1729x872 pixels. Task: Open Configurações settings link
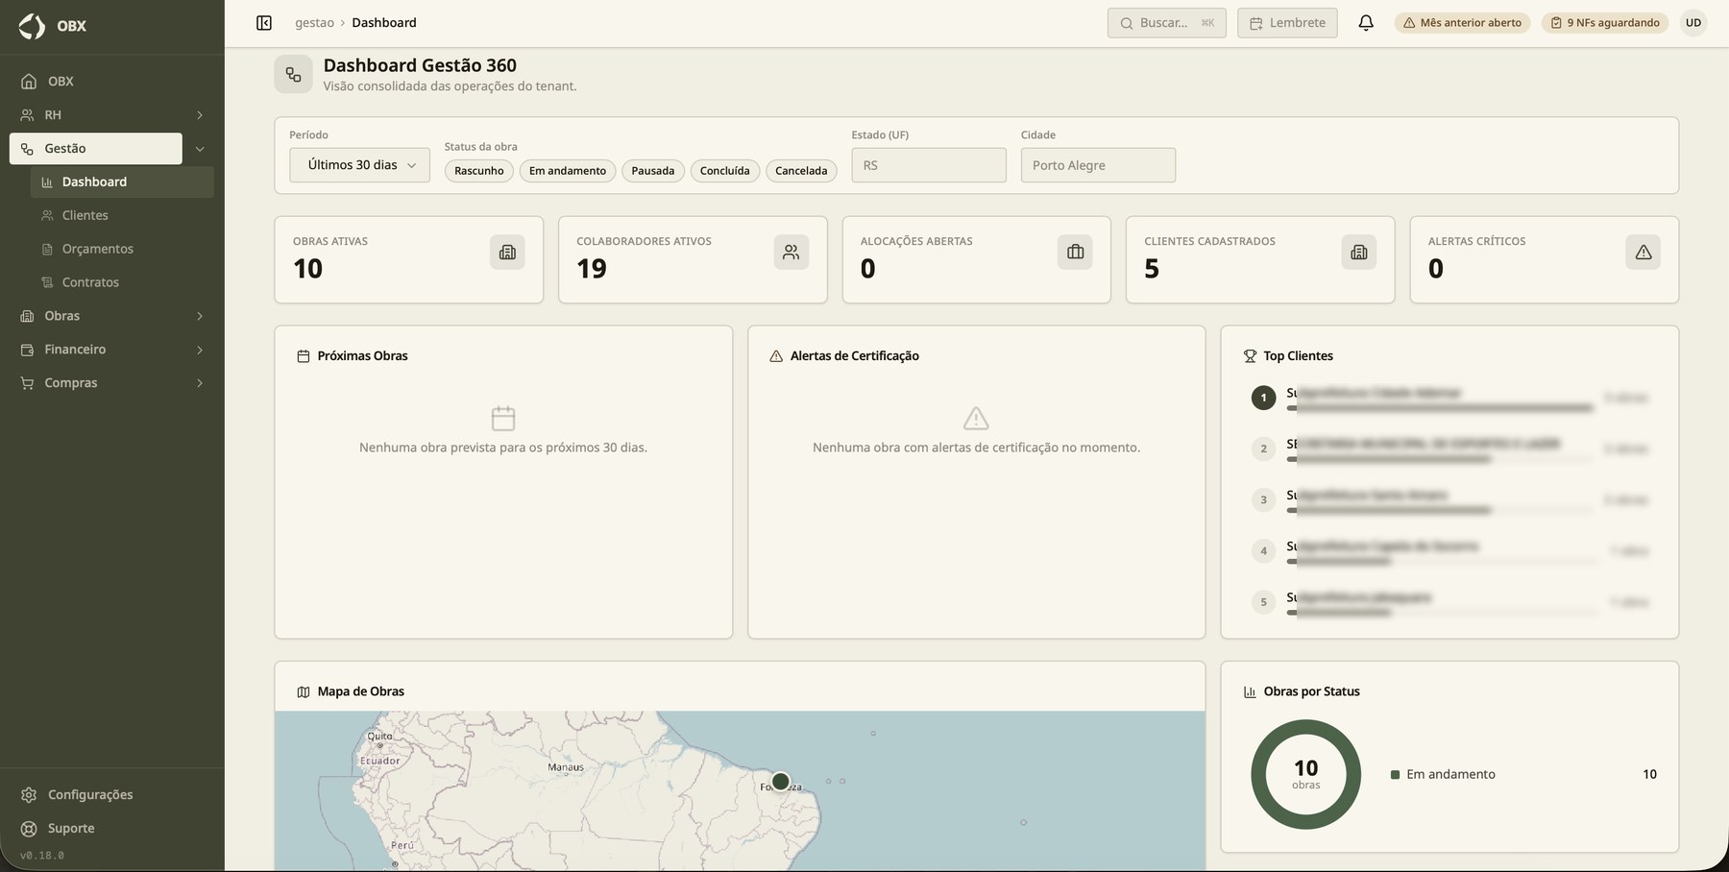[112, 795]
